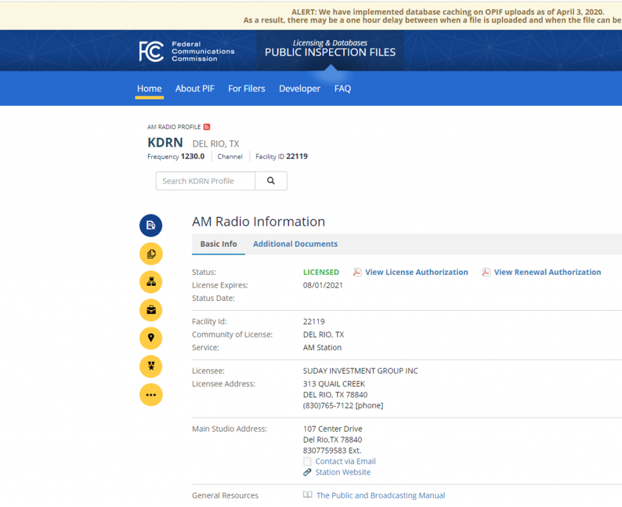Click the phone number (830)765-7122
Screen dimensions: 622x507
click(328, 405)
